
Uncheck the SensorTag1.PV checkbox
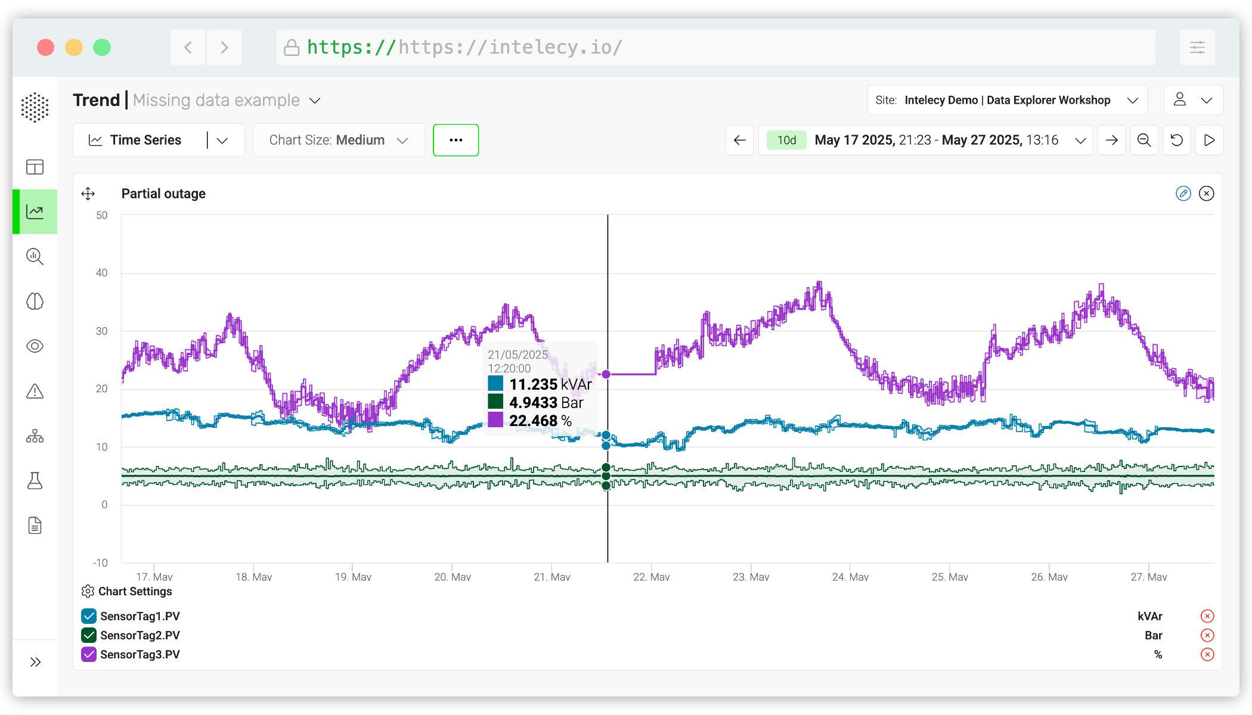click(x=89, y=616)
